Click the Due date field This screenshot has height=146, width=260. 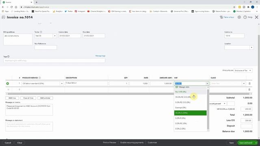click(x=94, y=36)
